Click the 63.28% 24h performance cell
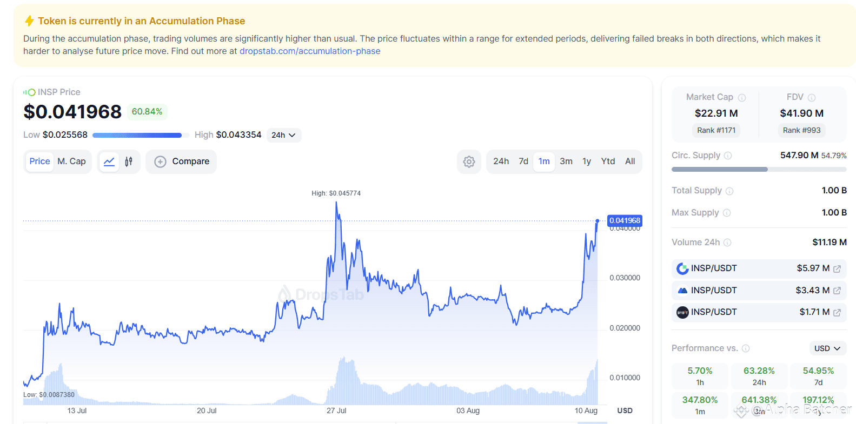 point(759,376)
